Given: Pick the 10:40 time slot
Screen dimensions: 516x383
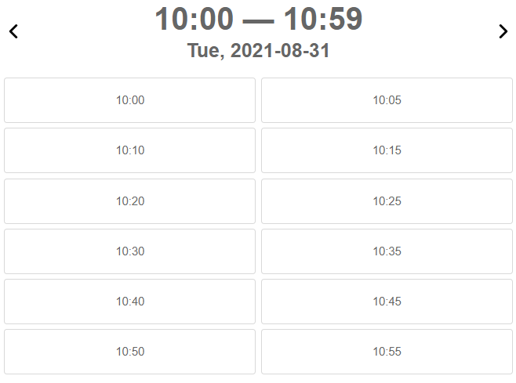Looking at the screenshot, I should [129, 302].
